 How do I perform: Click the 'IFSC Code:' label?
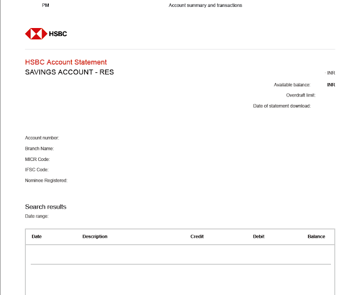point(36,170)
